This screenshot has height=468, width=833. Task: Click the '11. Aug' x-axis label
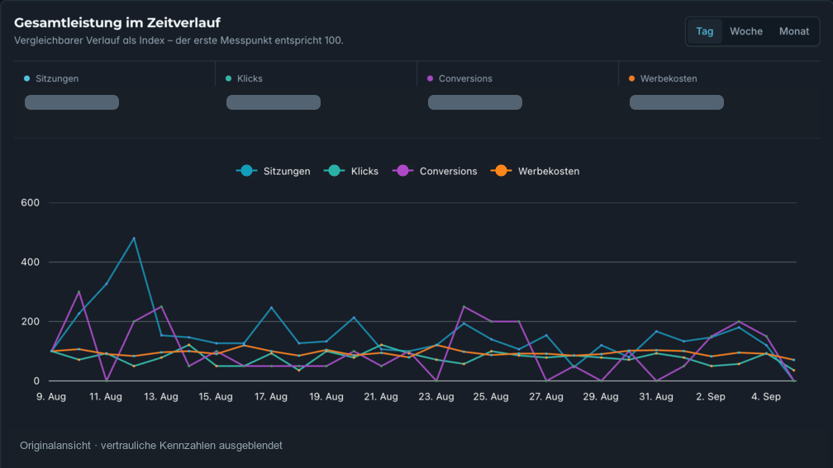(106, 396)
